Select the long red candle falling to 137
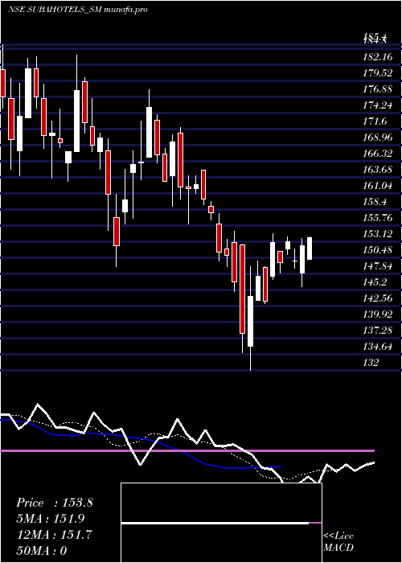The width and height of the screenshot is (402, 563). click(x=243, y=289)
